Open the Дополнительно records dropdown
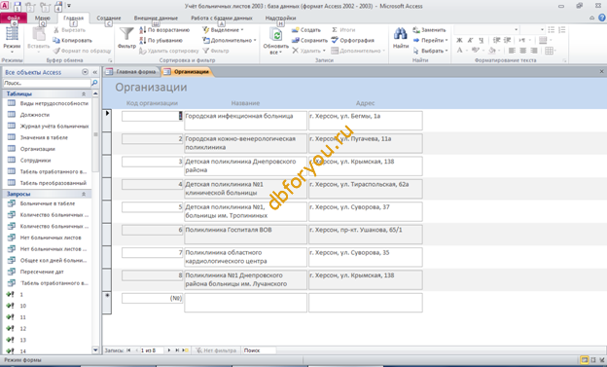Viewport: 607px width, 367px height. (358, 51)
